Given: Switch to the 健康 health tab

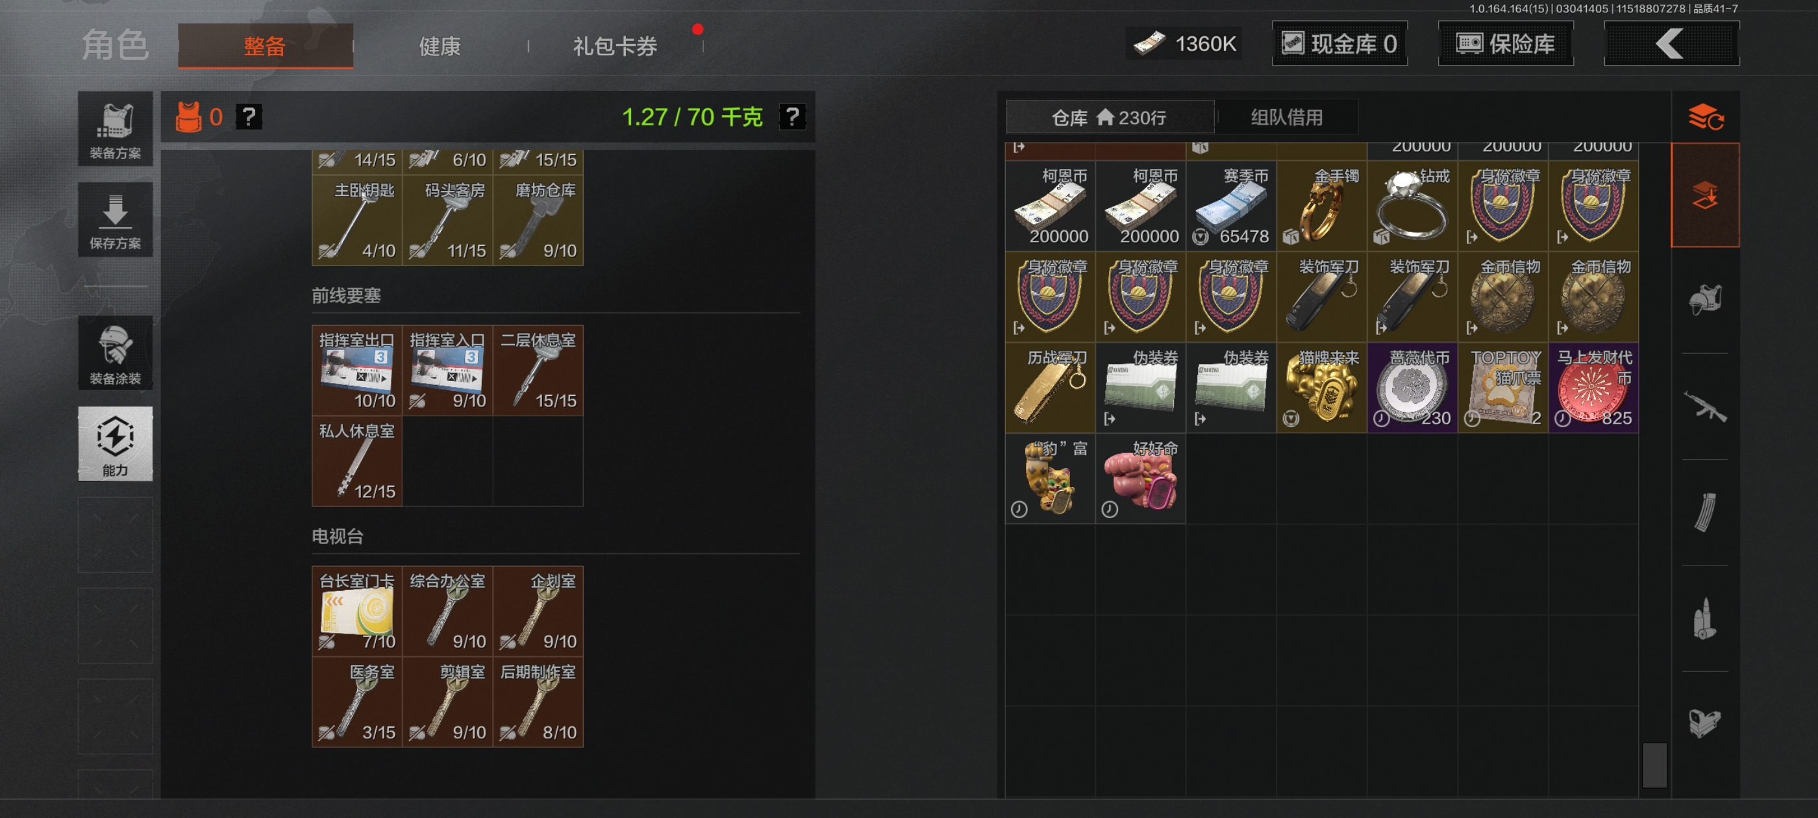Looking at the screenshot, I should pos(440,47).
